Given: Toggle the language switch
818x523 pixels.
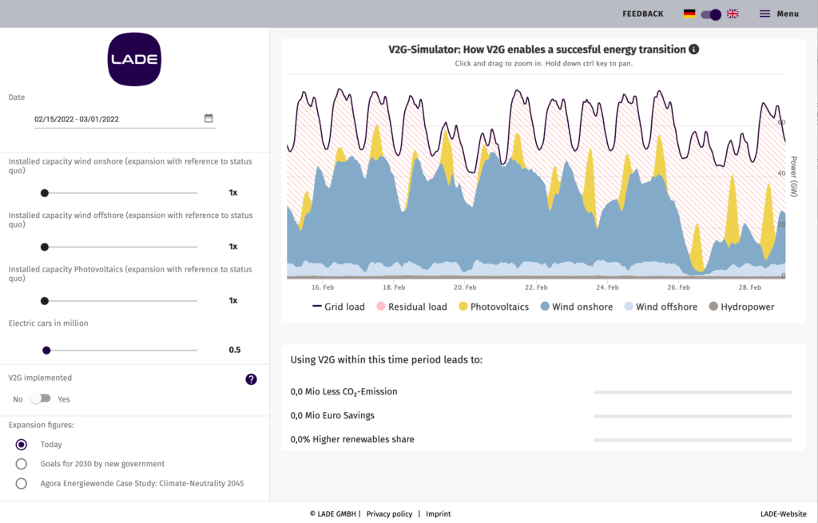Looking at the screenshot, I should [x=711, y=14].
